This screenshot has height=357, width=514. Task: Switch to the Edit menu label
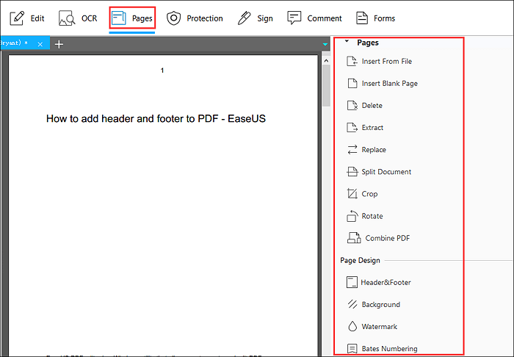pyautogui.click(x=37, y=18)
